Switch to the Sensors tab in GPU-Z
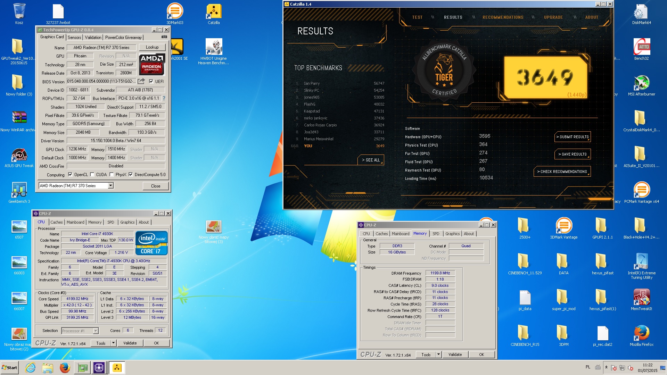 pyautogui.click(x=74, y=37)
